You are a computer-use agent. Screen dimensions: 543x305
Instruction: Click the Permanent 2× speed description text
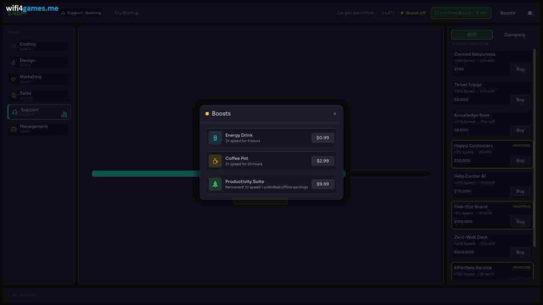(266, 187)
